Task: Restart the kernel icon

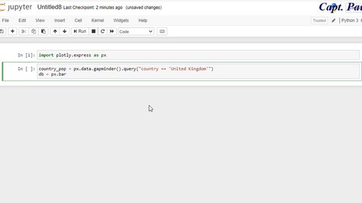Action: (x=102, y=32)
